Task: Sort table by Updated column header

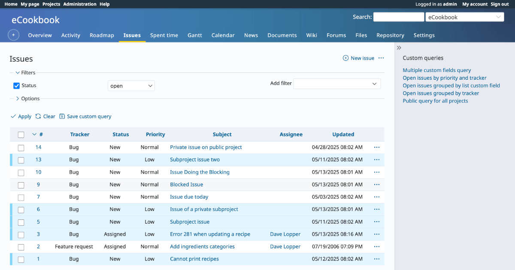Action: tap(343, 135)
